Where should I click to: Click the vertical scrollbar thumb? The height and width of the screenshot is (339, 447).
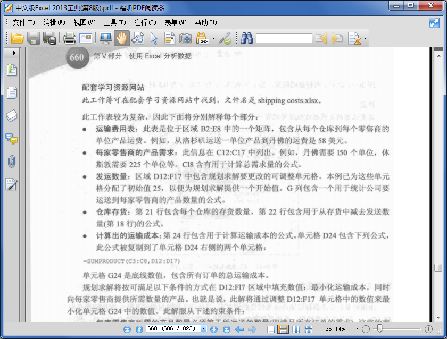[438, 268]
